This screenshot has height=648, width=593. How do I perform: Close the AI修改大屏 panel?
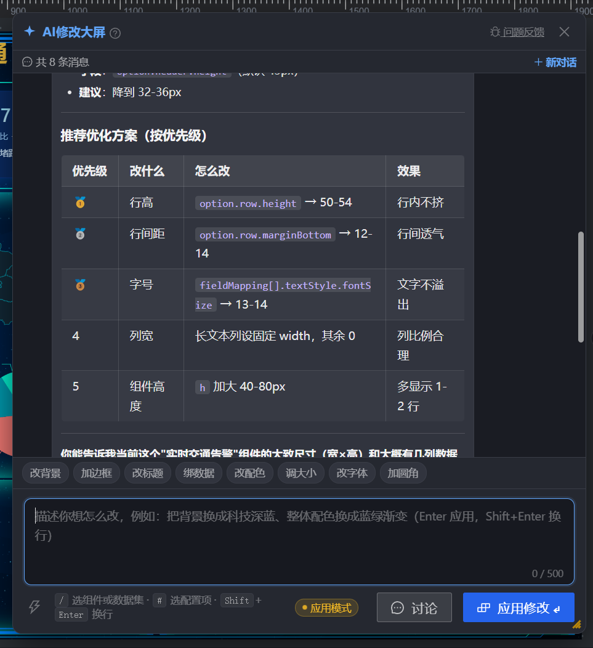coord(564,32)
